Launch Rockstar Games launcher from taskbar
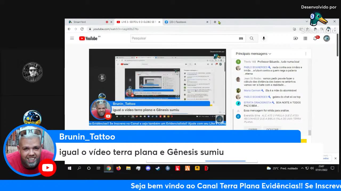 coord(197,168)
